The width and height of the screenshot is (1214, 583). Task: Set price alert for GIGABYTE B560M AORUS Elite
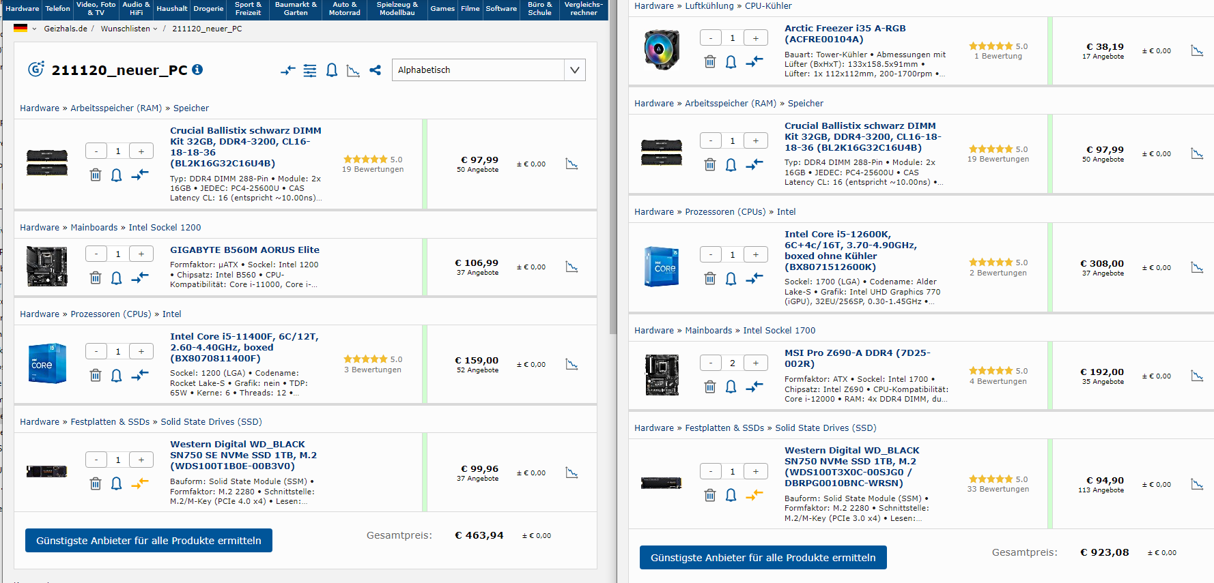point(117,278)
